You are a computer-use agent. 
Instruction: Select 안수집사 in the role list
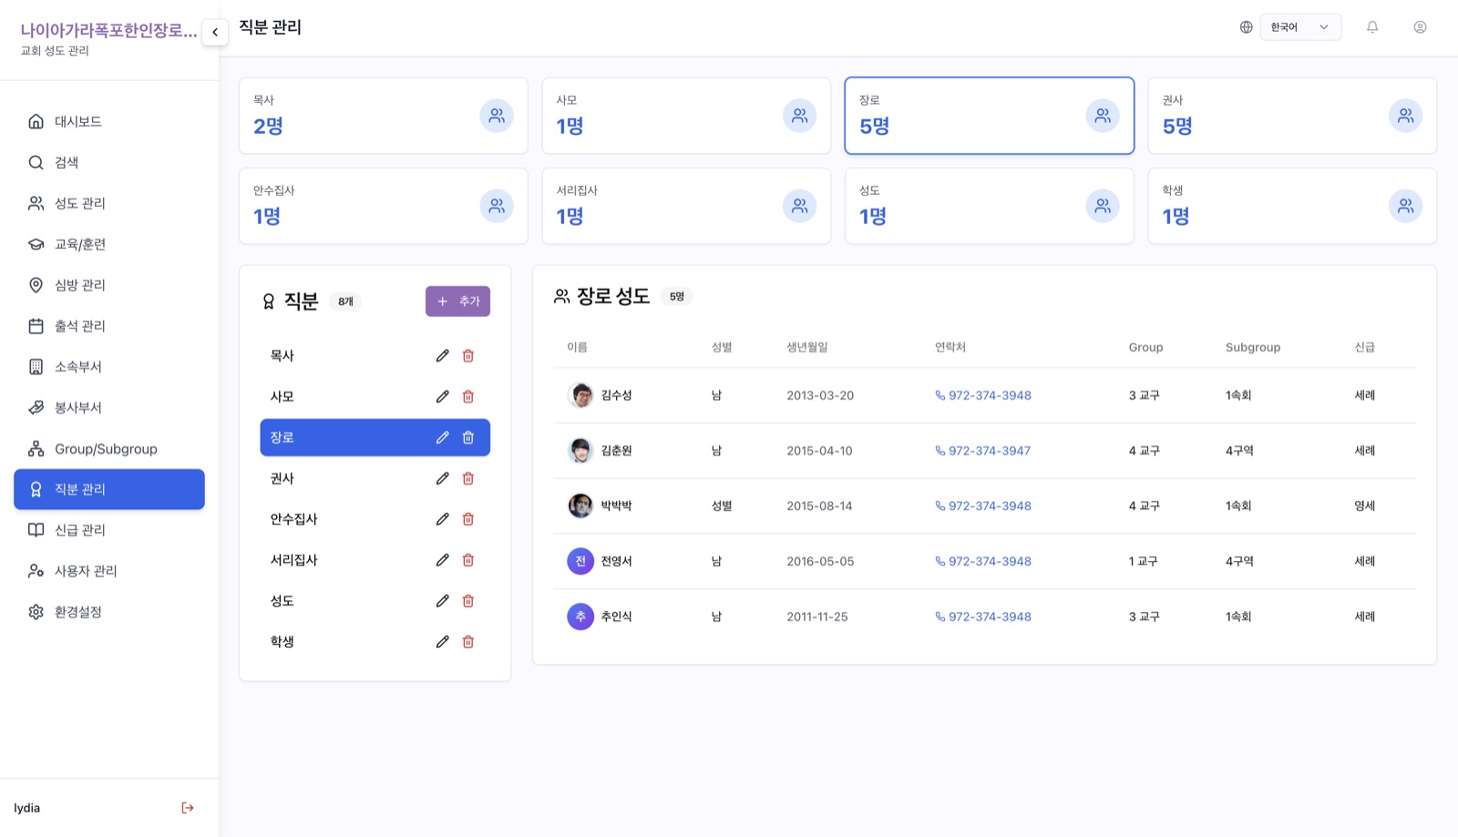point(375,519)
